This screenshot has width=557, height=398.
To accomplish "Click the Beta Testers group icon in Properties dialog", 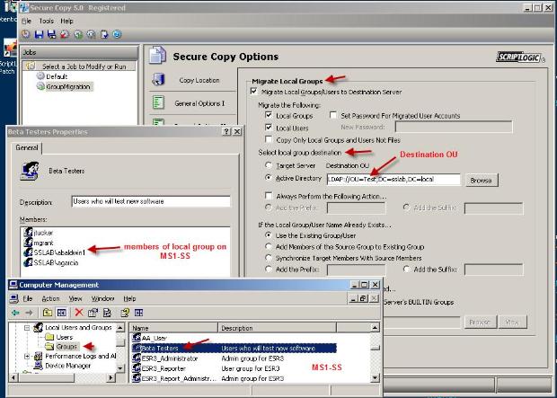I will 30,171.
